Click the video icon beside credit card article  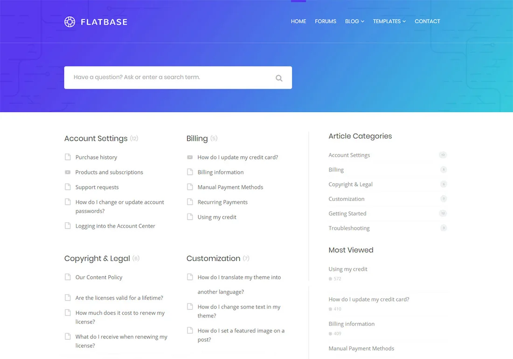click(x=190, y=157)
